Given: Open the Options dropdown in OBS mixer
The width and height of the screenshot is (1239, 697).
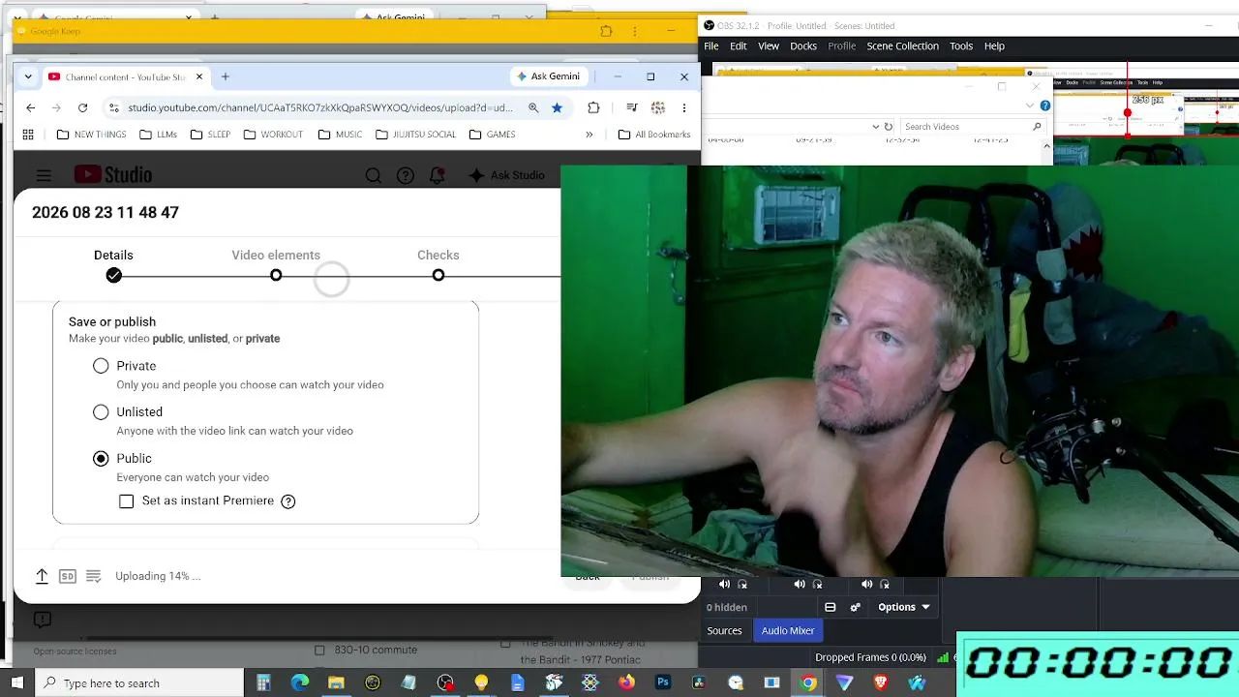Looking at the screenshot, I should 904,607.
